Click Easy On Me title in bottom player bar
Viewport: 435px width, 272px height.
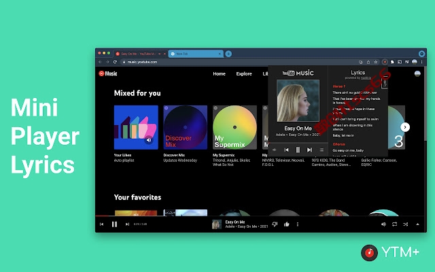click(x=235, y=222)
